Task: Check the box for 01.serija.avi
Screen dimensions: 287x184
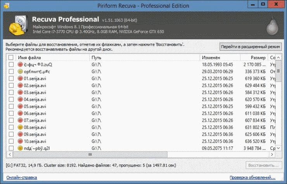Action: 11,79
